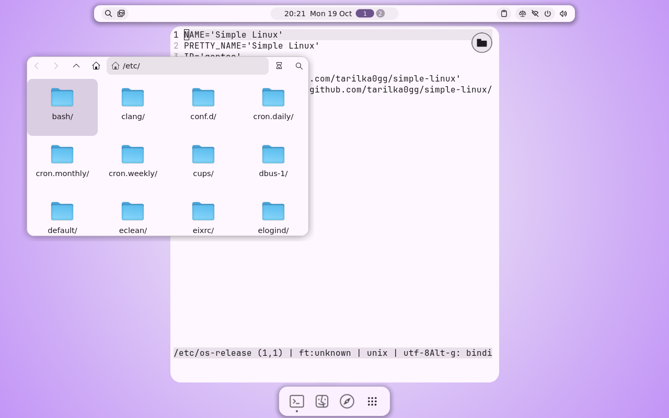Select the clang/ folder
669x418 pixels.
point(133,107)
